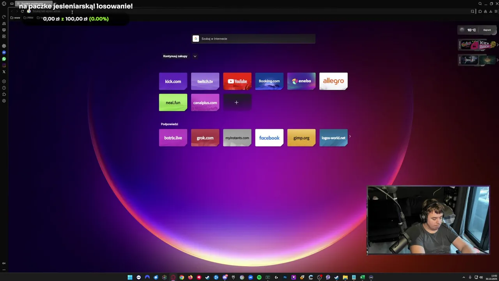
Task: Open the twitch.tv speed dial tile
Action: (x=205, y=81)
